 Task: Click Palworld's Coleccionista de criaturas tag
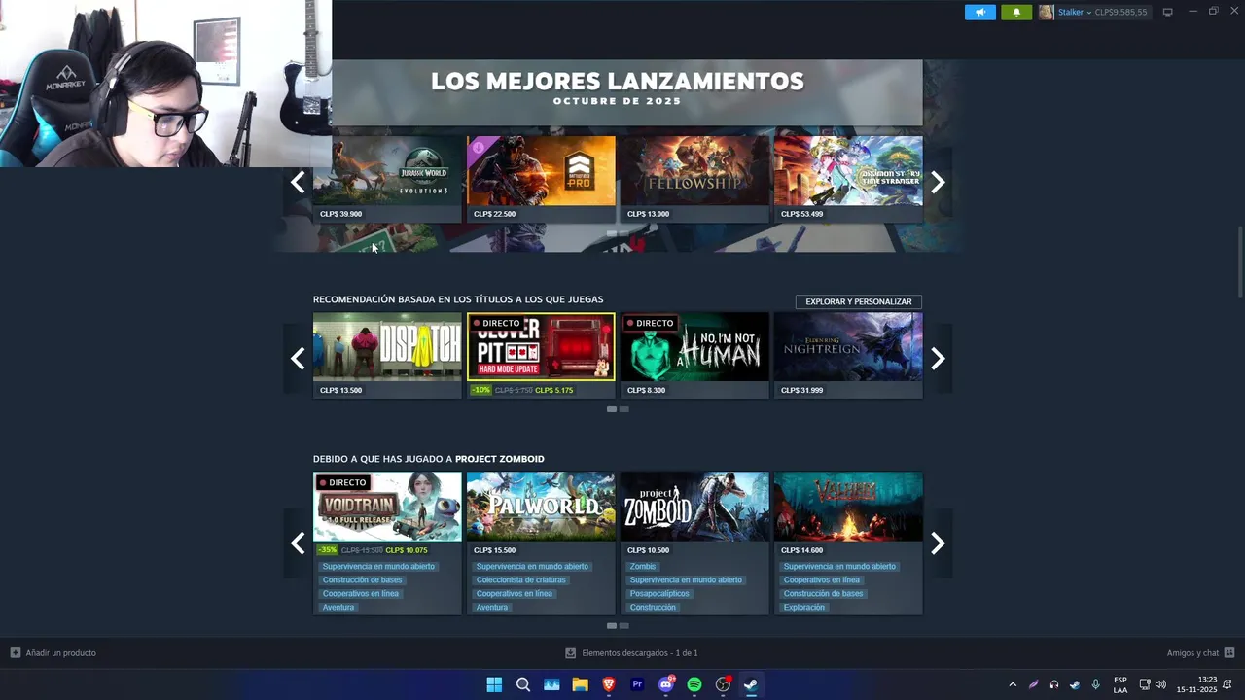click(x=520, y=579)
